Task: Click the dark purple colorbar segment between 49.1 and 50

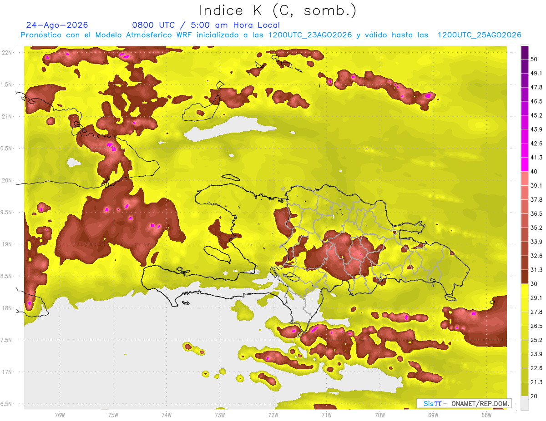Action: pos(525,66)
